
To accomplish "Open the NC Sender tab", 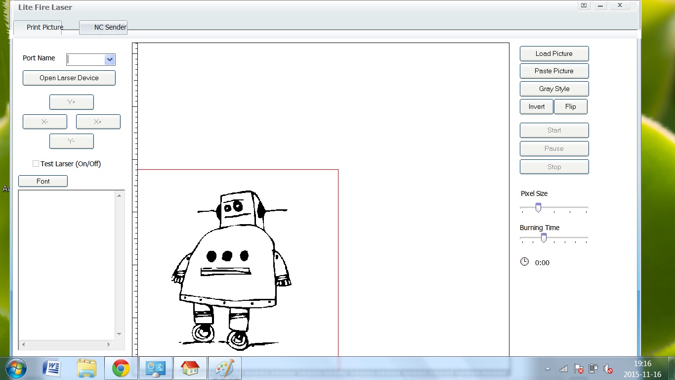I will pyautogui.click(x=103, y=27).
